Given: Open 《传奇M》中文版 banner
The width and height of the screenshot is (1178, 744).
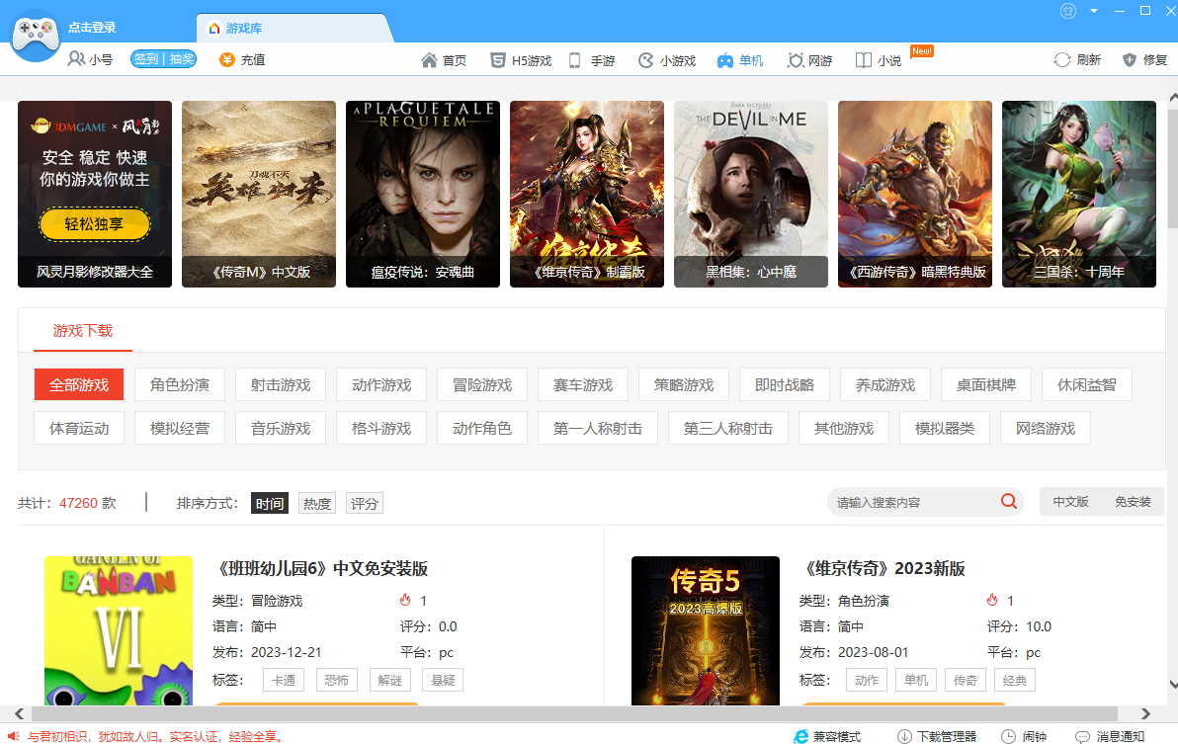Looking at the screenshot, I should [259, 194].
